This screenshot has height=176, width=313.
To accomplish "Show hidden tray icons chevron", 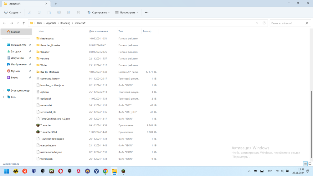I will [x=249, y=171].
